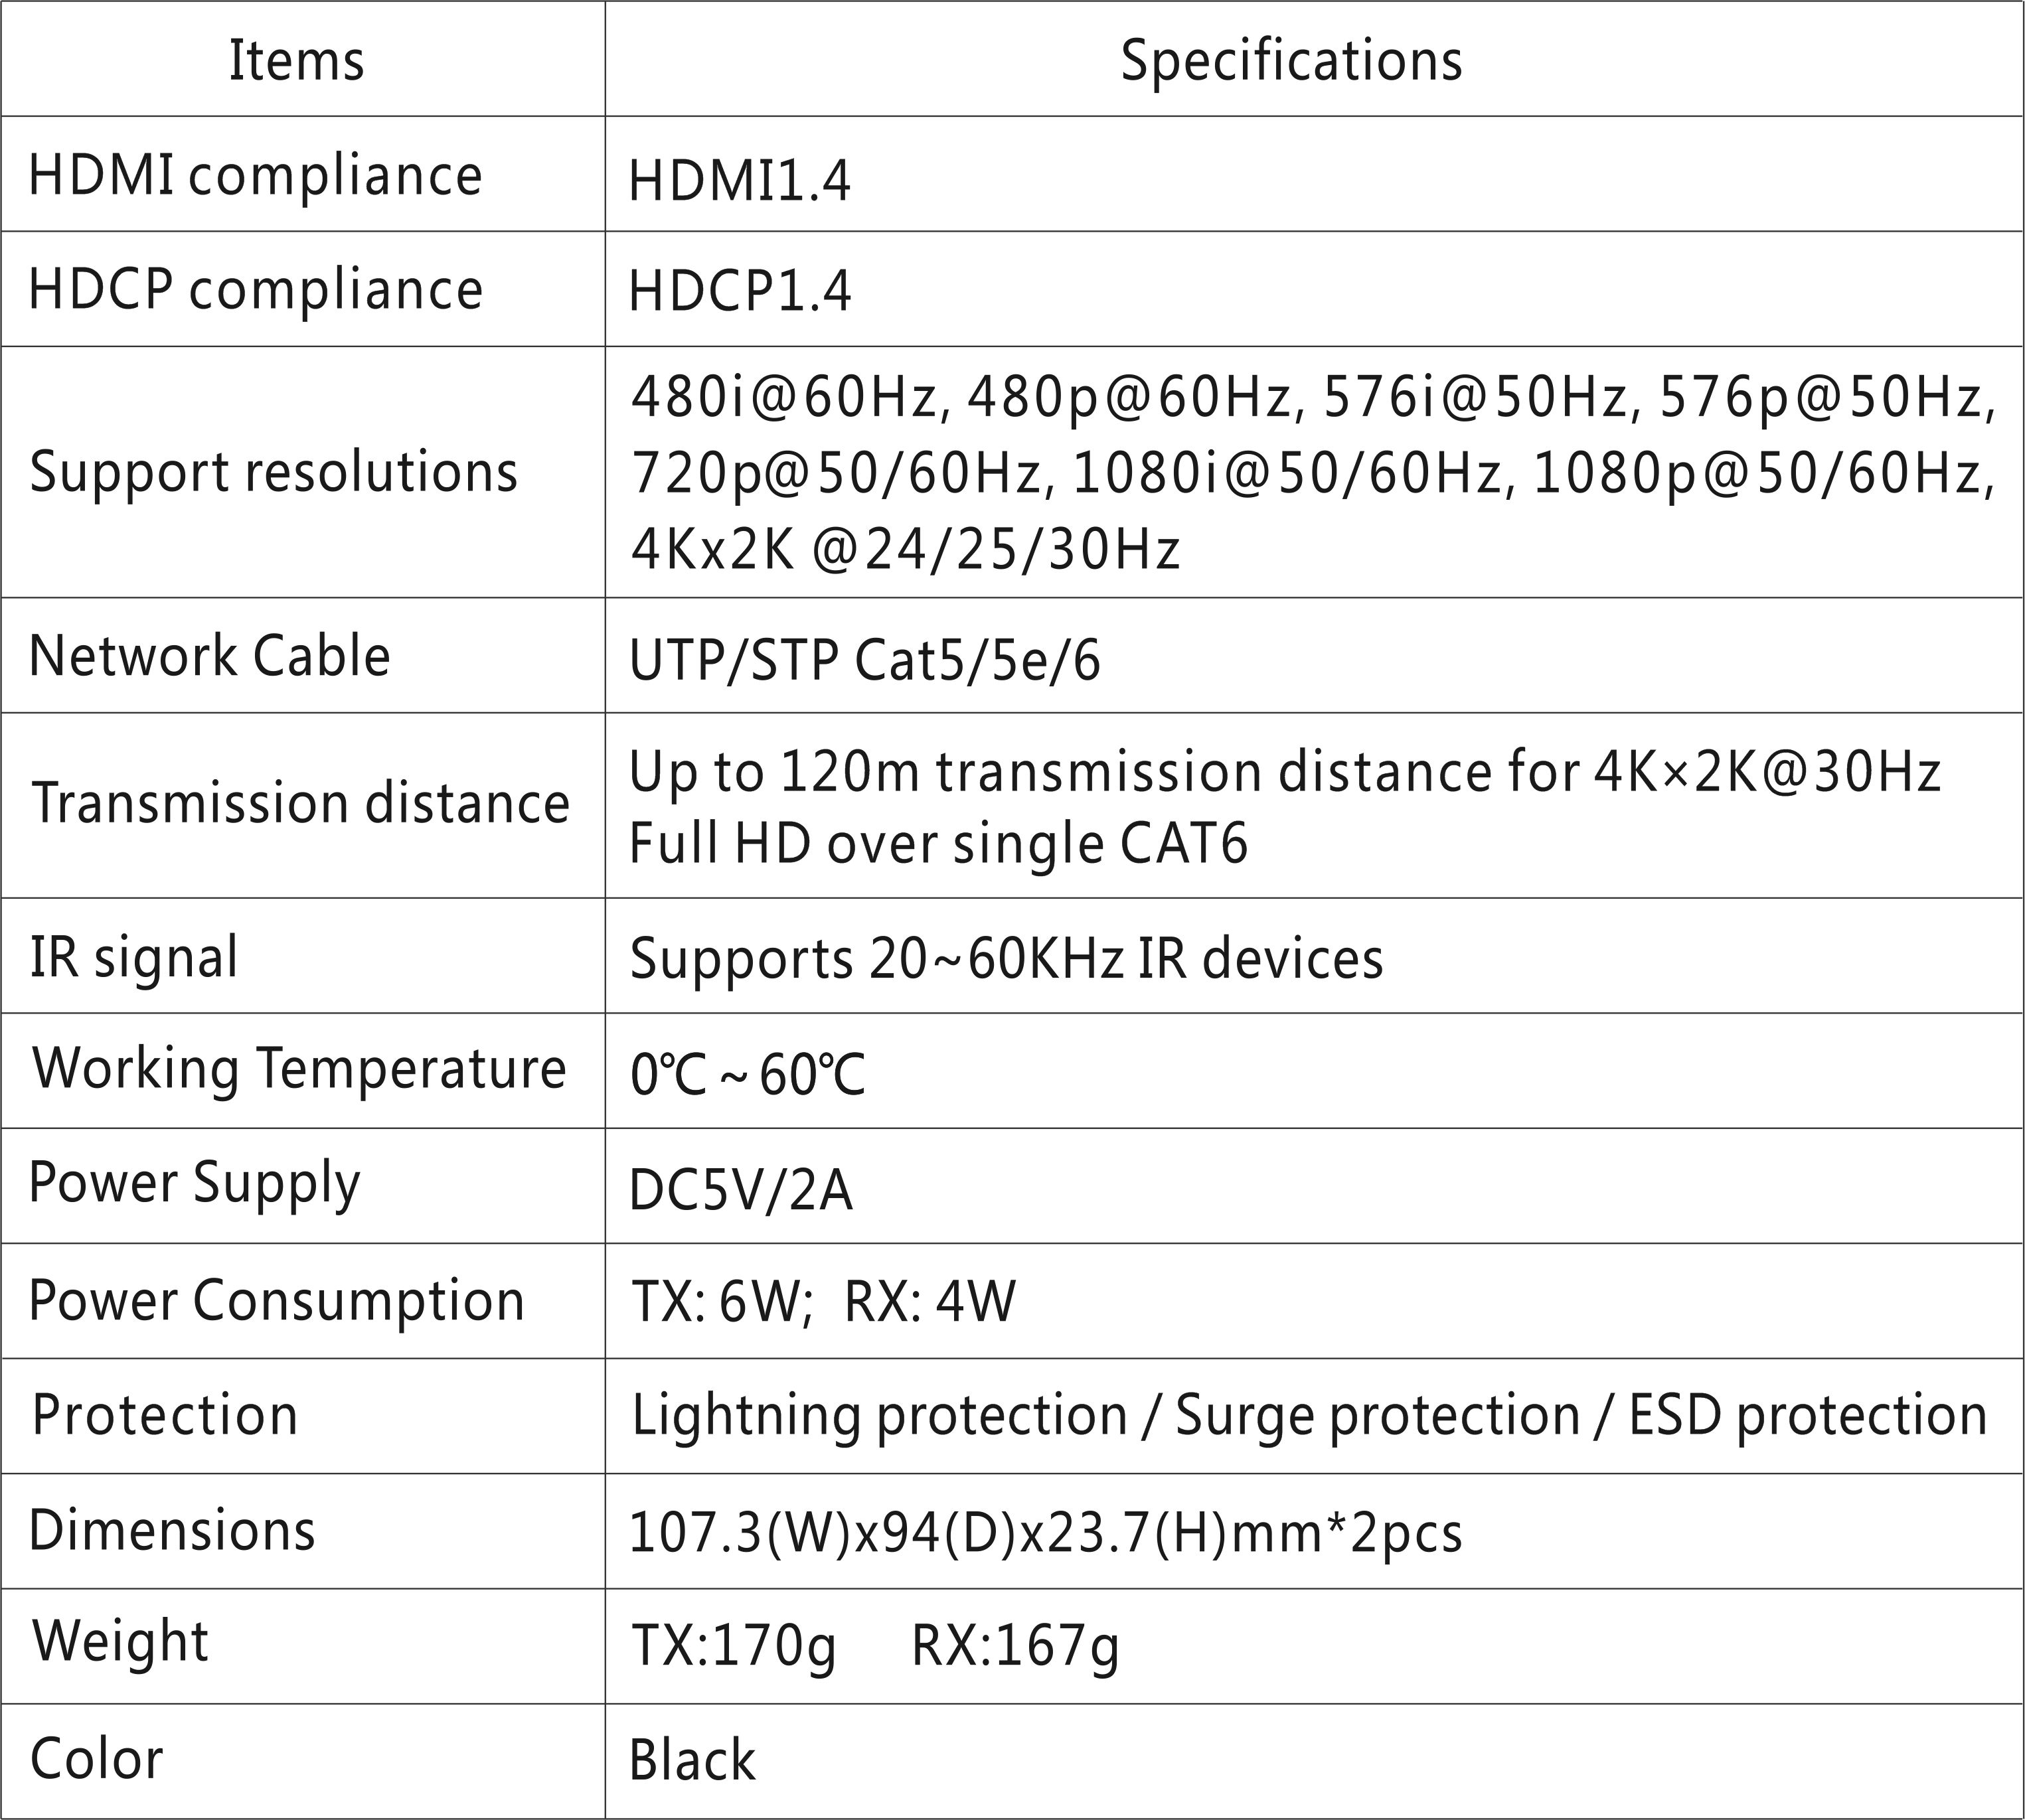Viewport: 2025px width, 1820px height.
Task: Click the Transmission distance label
Action: click(x=300, y=803)
